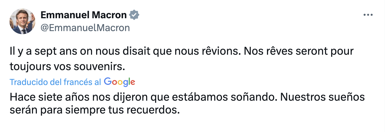Click the Spanish line "serán para siempre tus recuerdos."
This screenshot has height=132, width=385.
(x=94, y=110)
